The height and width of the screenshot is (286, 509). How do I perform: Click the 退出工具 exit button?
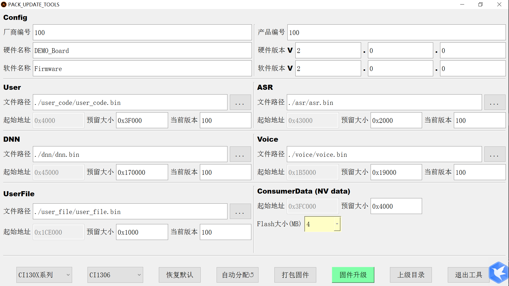pyautogui.click(x=468, y=275)
